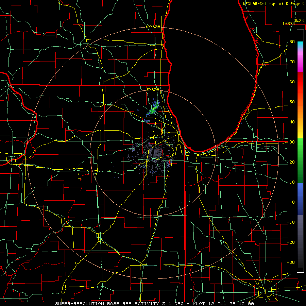This screenshot has height=306, width=306.
Task: Click the -20 value on the dBZ scale
Action: 291,242
